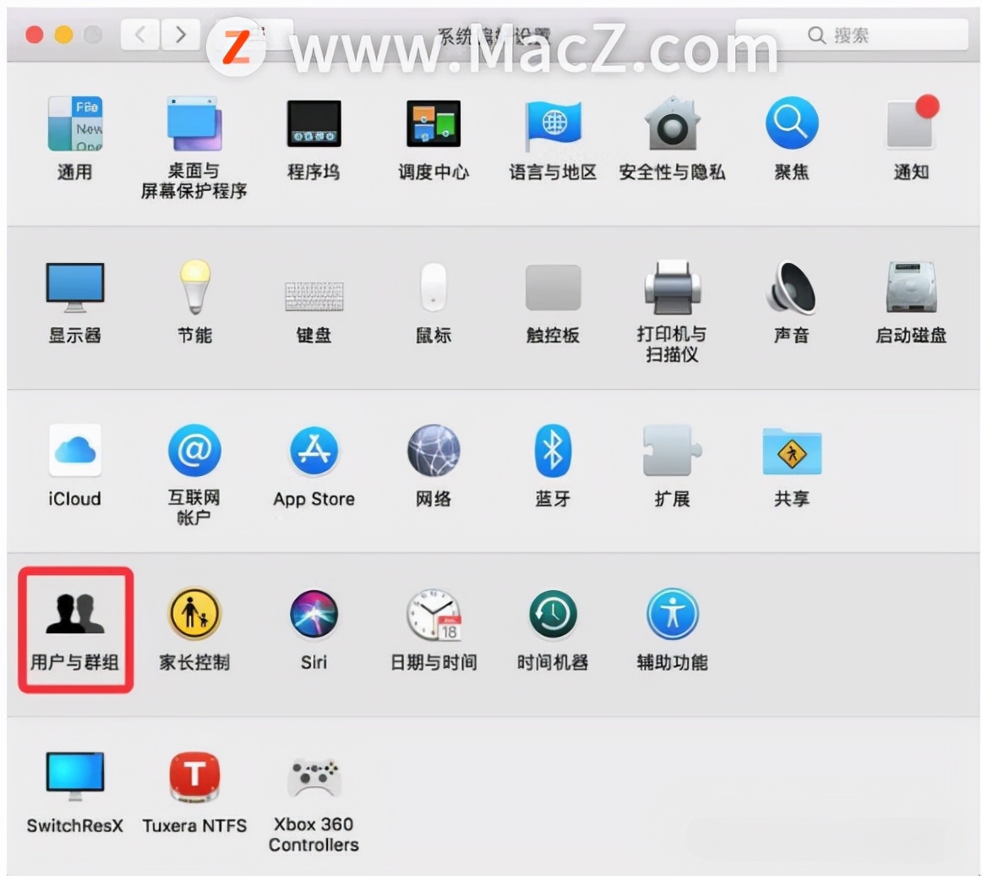
Task: Open 调度中心 (Mission Control) settings
Action: (x=433, y=123)
